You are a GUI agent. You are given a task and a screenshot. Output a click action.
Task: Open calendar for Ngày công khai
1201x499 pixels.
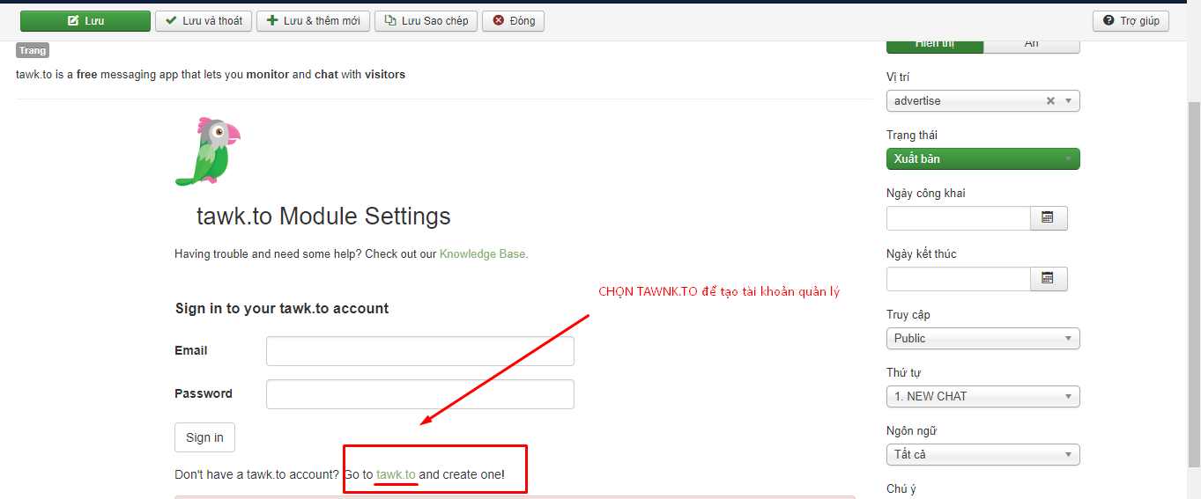click(x=1049, y=218)
